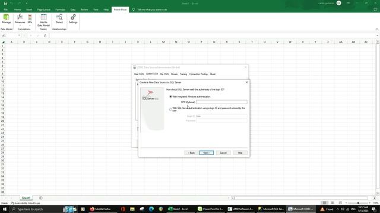Select column A header
The width and height of the screenshot is (380, 213).
pyautogui.click(x=11, y=42)
